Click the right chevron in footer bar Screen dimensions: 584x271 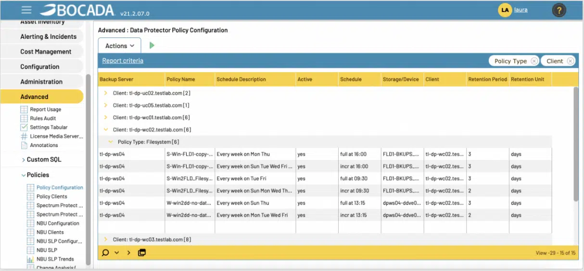coord(129,253)
